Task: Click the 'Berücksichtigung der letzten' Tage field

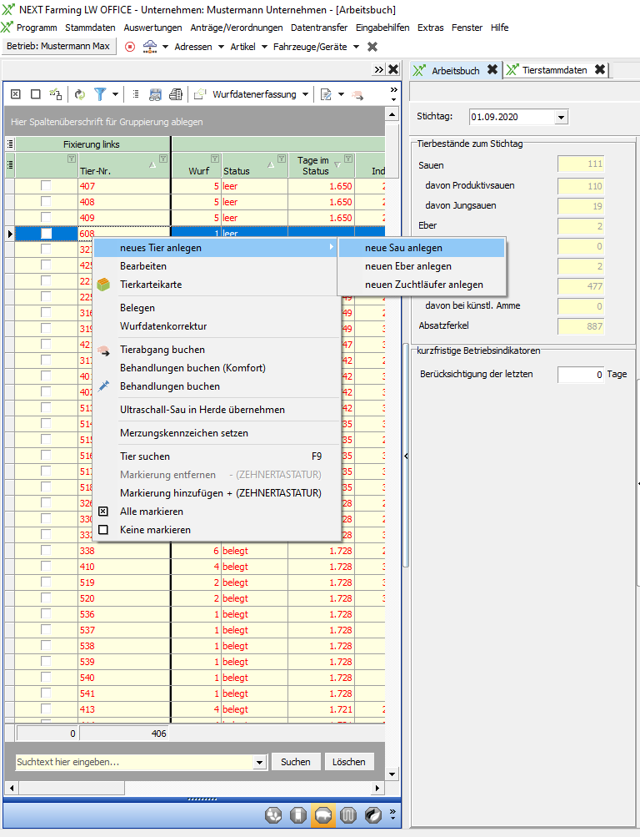Action: point(580,375)
